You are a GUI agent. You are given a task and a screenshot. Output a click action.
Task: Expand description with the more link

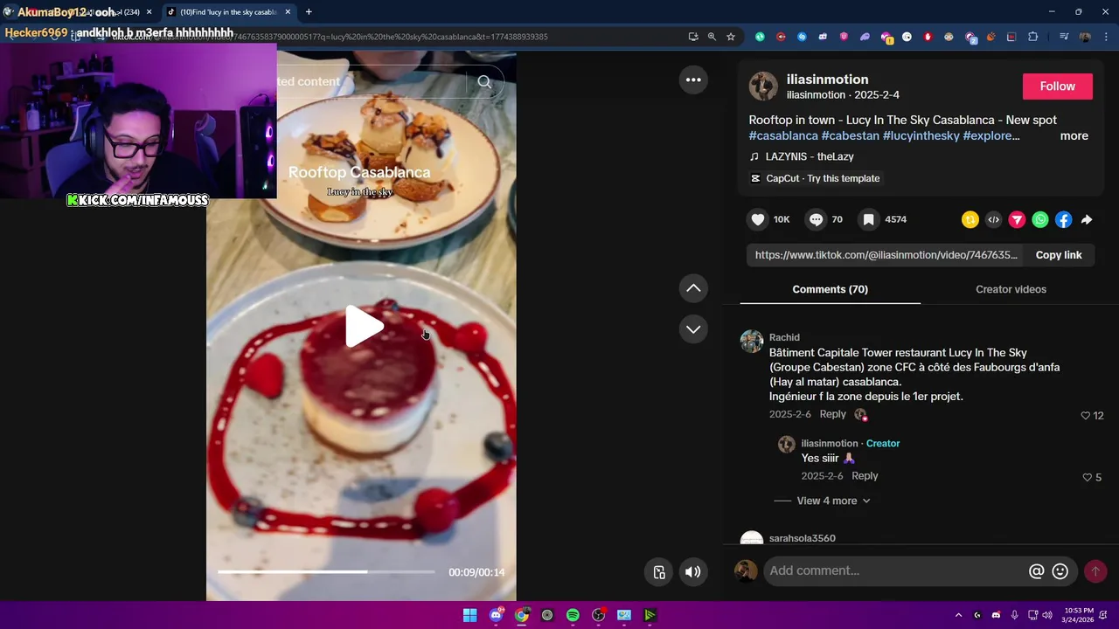click(x=1074, y=136)
